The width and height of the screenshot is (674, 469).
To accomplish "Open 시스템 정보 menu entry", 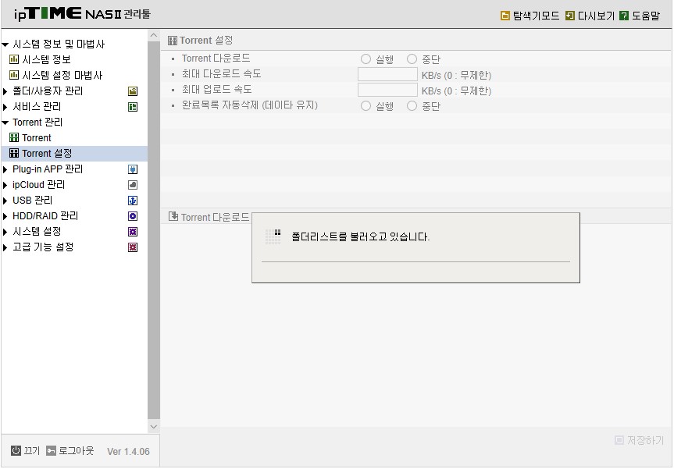I will 46,59.
